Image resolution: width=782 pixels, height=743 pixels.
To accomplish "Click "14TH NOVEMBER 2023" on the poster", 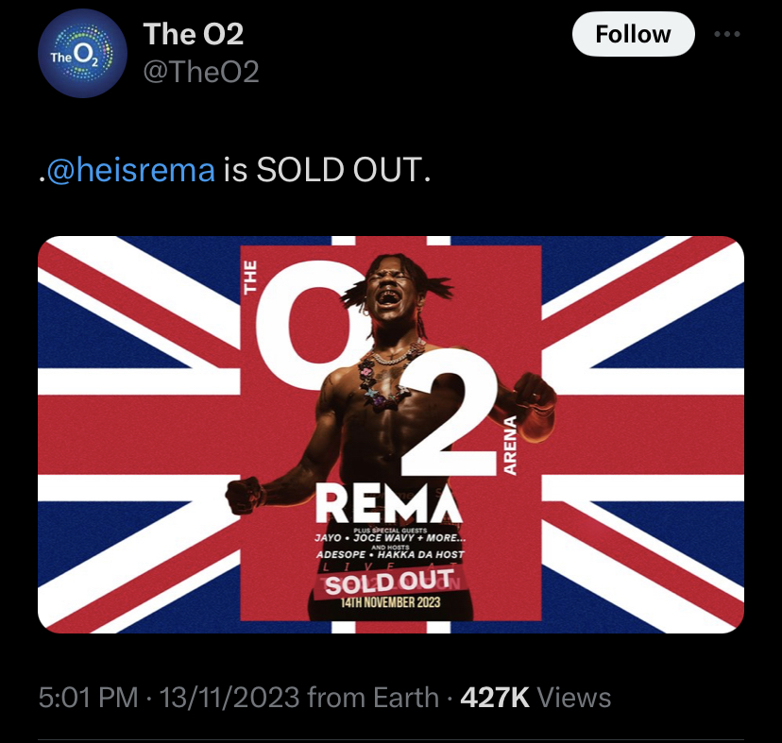I will coord(390,603).
